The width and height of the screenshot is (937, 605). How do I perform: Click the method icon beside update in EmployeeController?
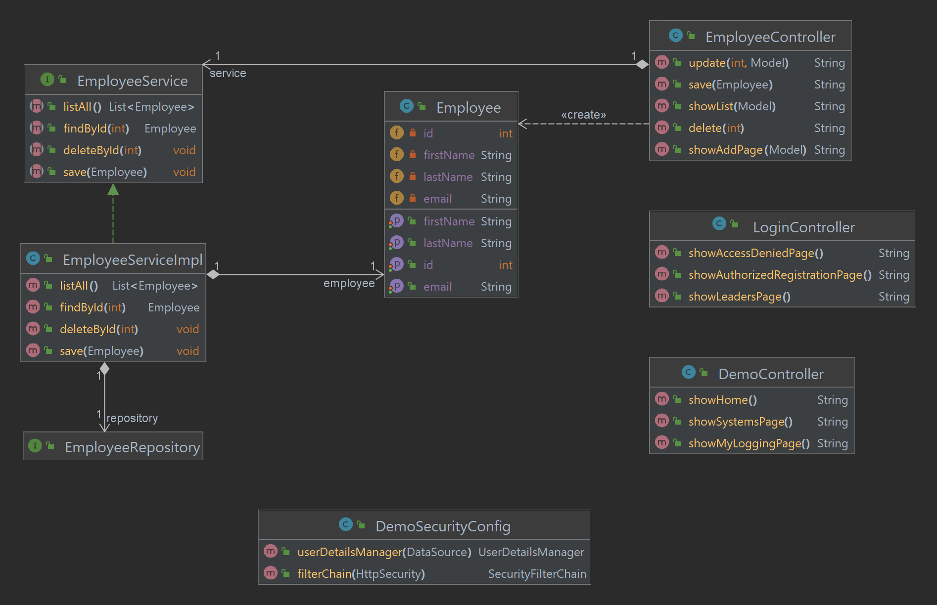click(661, 62)
